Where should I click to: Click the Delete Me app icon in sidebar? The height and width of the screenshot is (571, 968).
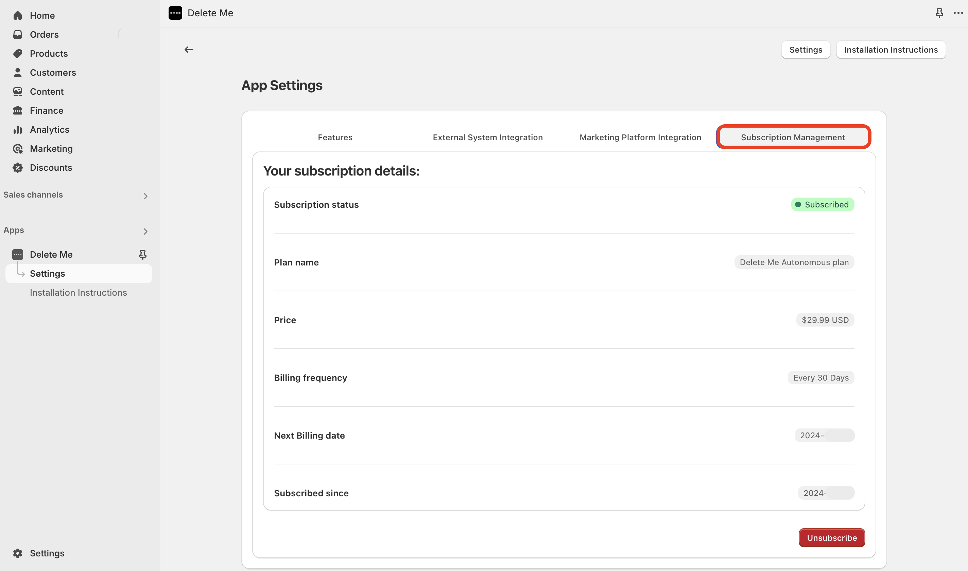[17, 254]
